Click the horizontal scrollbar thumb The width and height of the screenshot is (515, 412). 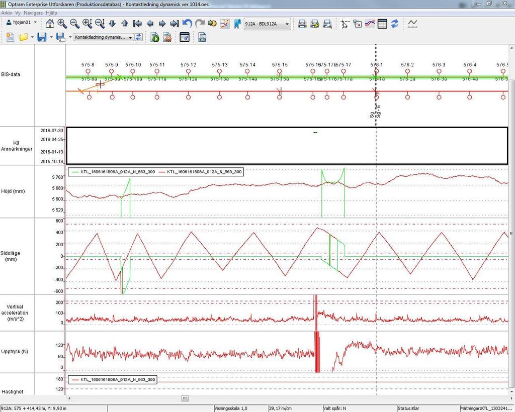185,398
